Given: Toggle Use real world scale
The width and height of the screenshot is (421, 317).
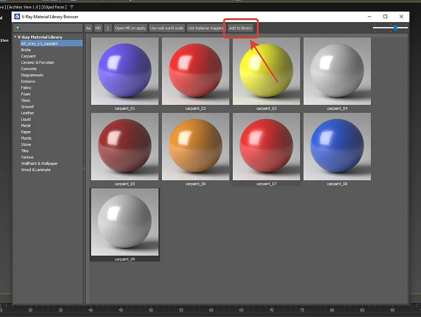Looking at the screenshot, I should tap(167, 28).
